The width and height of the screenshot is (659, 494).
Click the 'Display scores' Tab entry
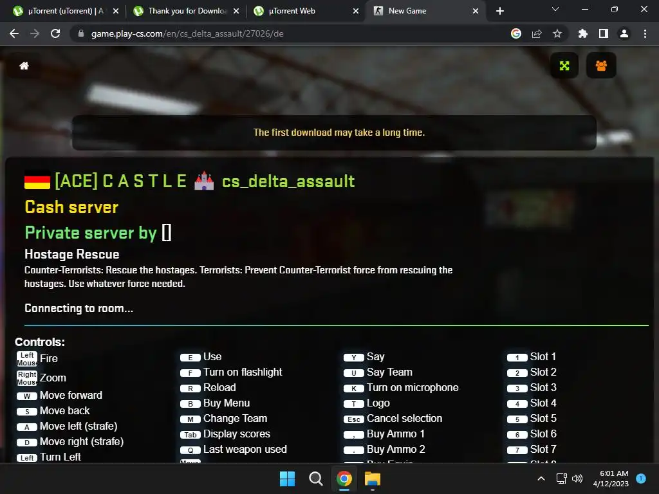[x=225, y=434]
